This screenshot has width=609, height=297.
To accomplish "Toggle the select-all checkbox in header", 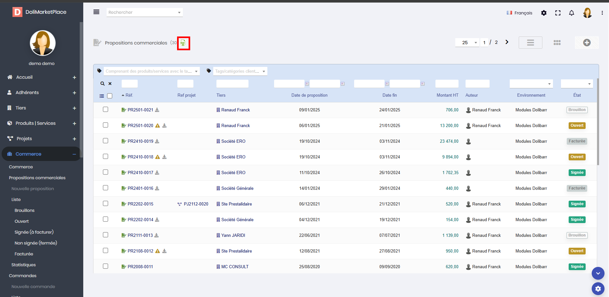I will [x=110, y=96].
